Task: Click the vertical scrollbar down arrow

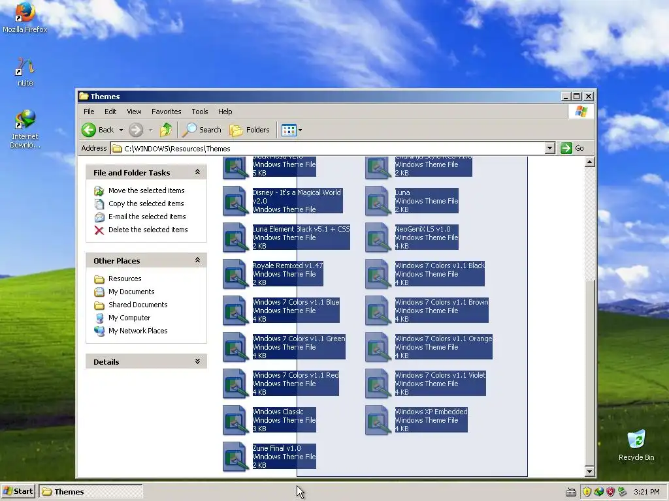Action: [x=590, y=471]
